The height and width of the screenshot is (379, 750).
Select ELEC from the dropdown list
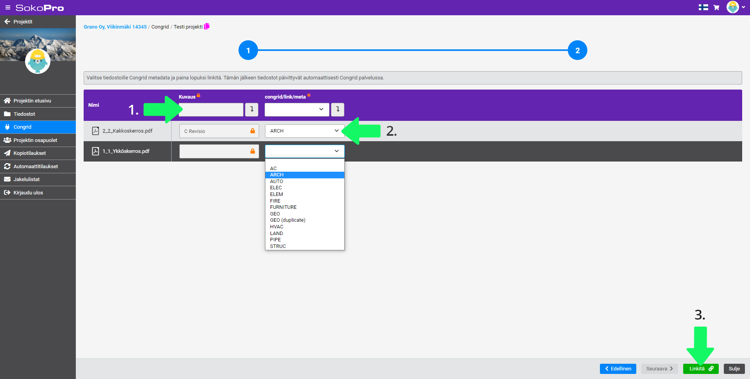304,188
